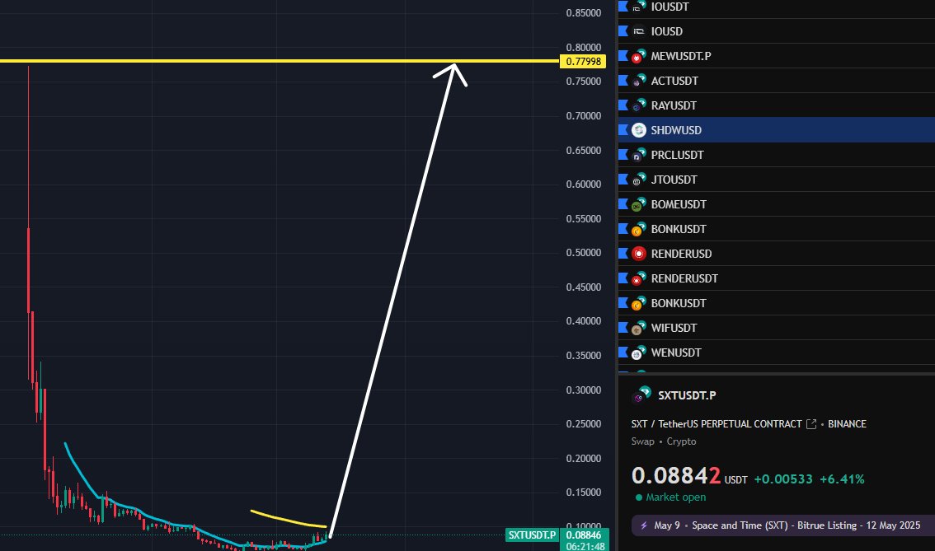Click the WENUSDT coin logo
Image resolution: width=935 pixels, height=551 pixels.
[x=639, y=353]
